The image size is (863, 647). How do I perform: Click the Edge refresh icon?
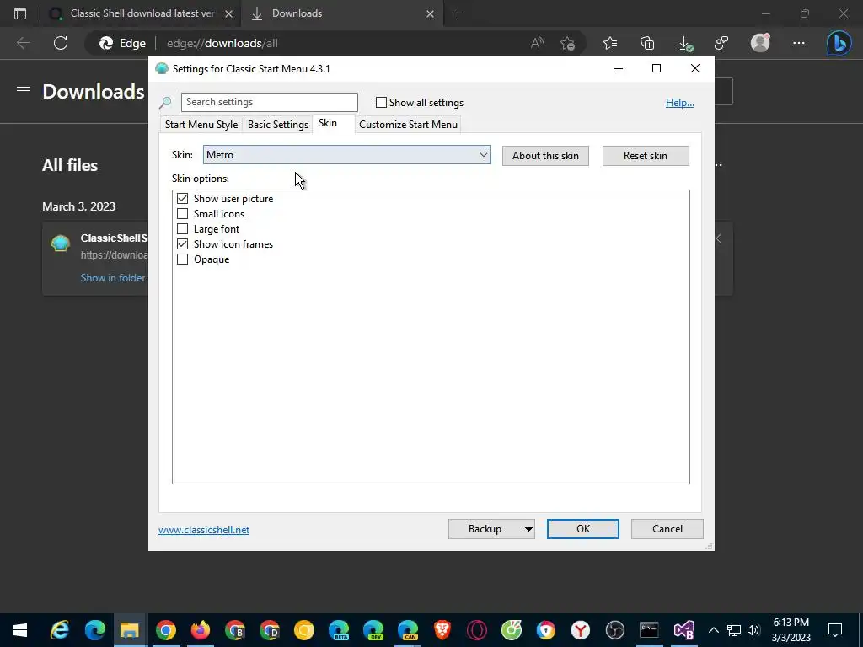click(61, 43)
